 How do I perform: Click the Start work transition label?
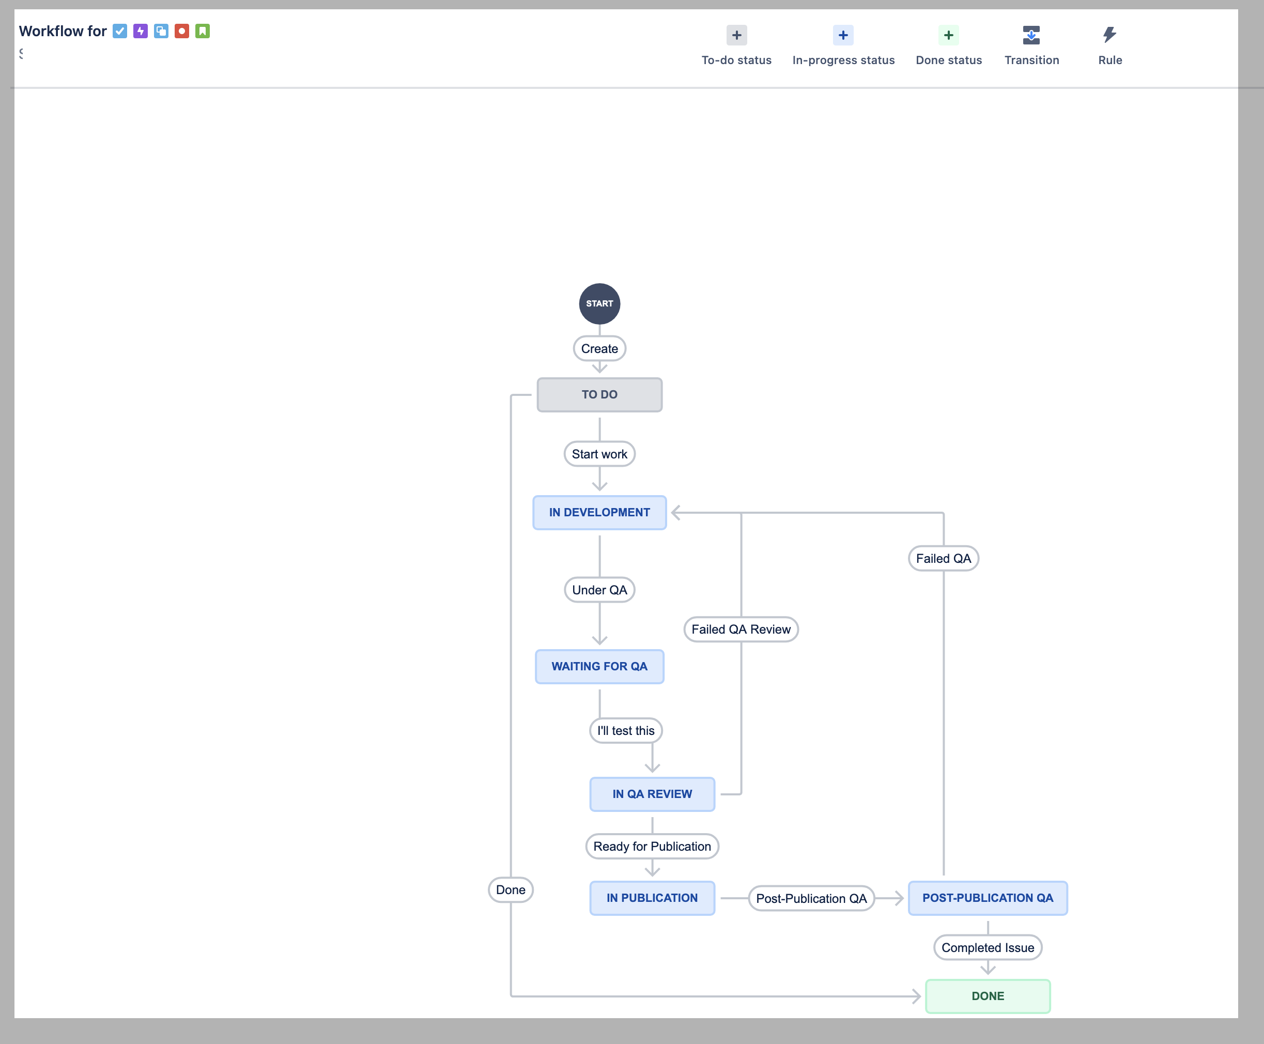tap(599, 454)
